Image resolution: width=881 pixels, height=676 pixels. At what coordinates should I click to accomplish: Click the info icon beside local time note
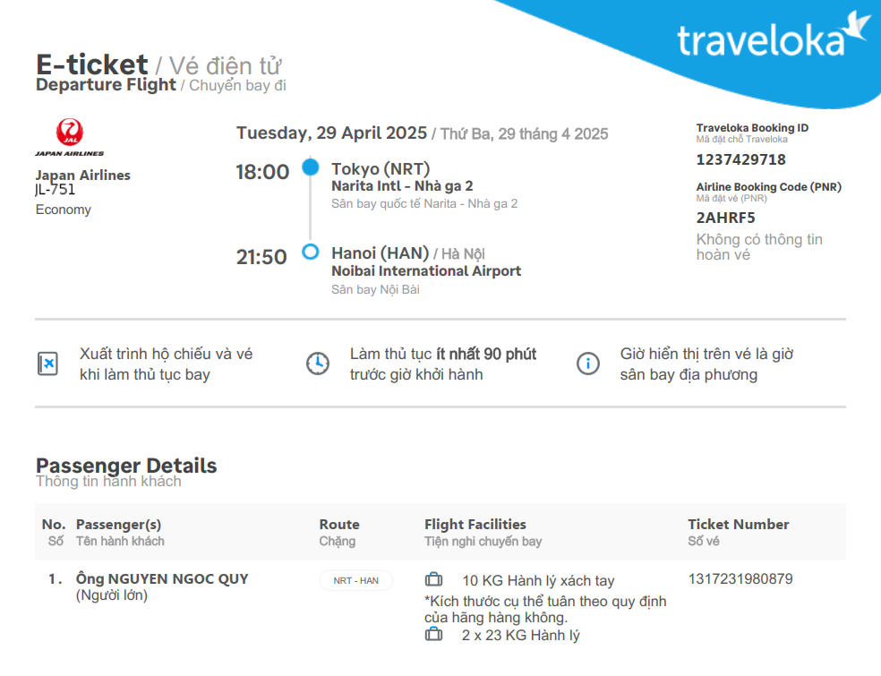click(587, 364)
